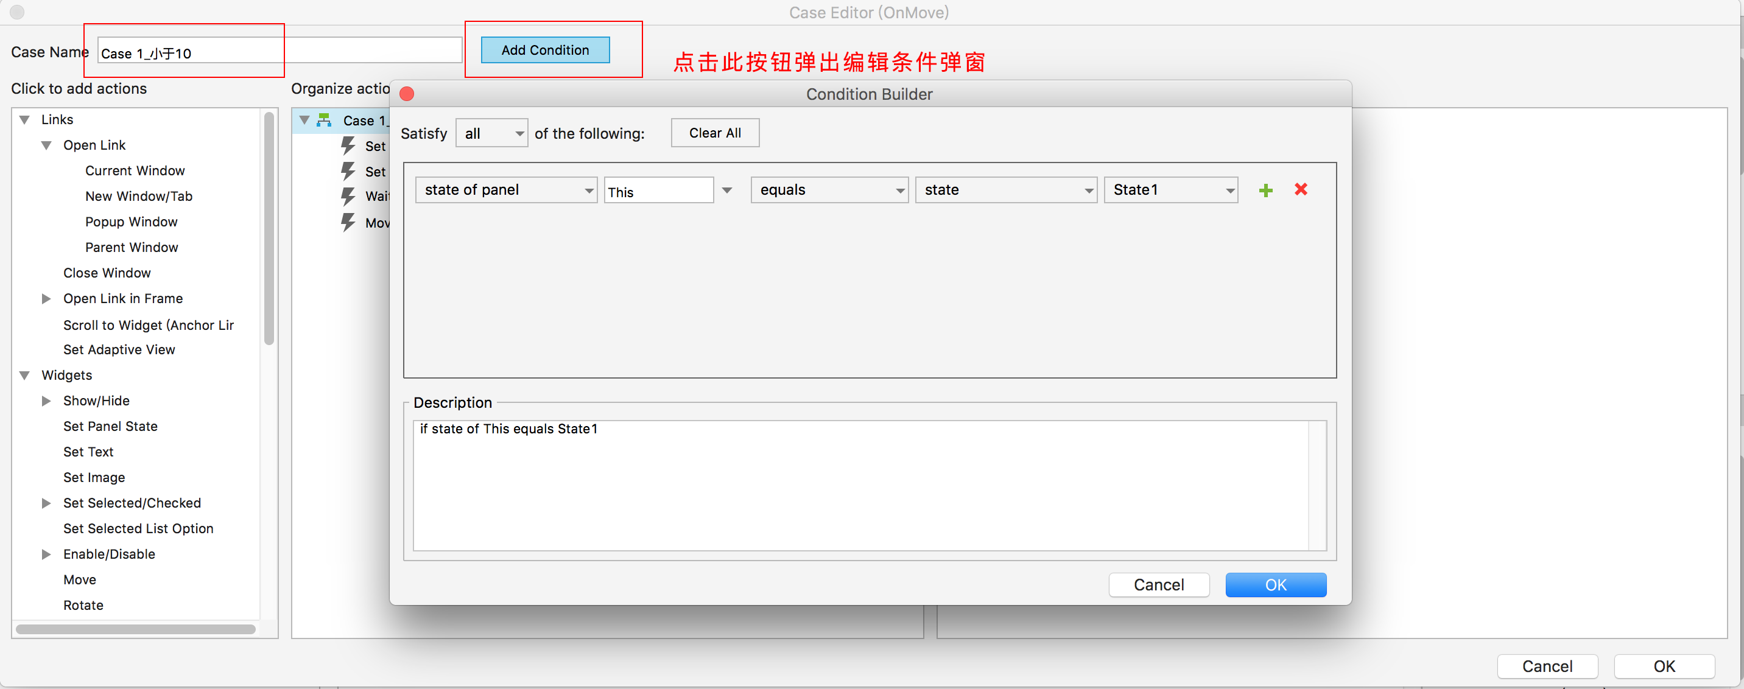1744x689 pixels.
Task: Expand the Show/Hide action group
Action: (46, 400)
